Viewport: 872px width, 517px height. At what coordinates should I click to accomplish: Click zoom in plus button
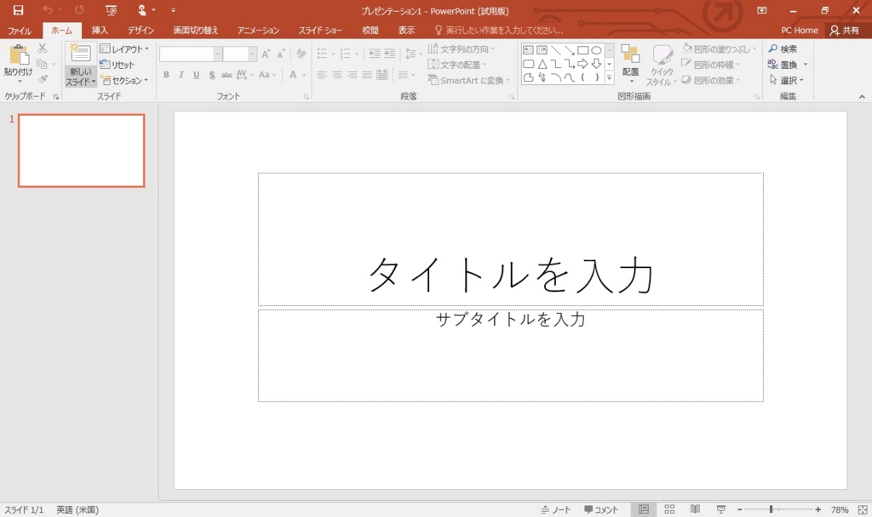818,509
